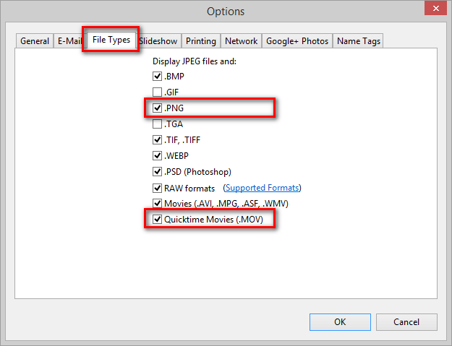Image resolution: width=452 pixels, height=346 pixels.
Task: Open the E-Mail tab
Action: click(69, 41)
